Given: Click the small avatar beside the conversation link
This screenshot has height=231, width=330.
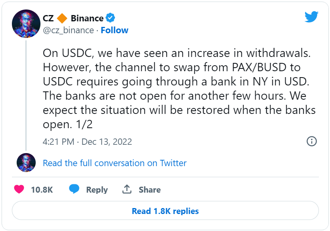Looking at the screenshot, I should 27,163.
